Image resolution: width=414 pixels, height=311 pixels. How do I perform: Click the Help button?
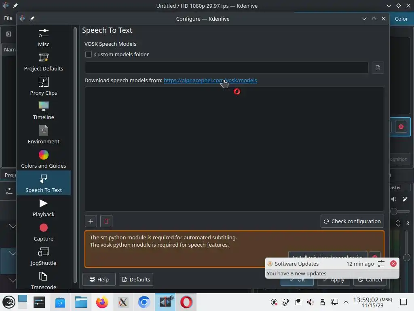pos(99,279)
